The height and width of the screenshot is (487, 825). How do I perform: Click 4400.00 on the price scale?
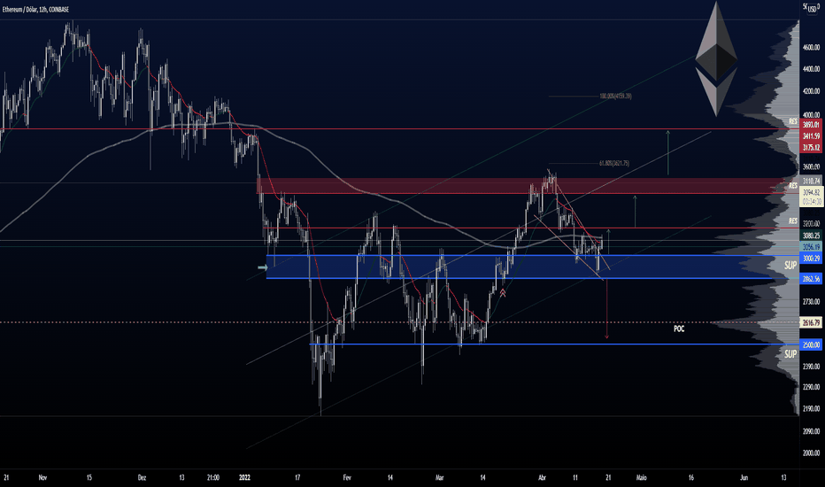(812, 69)
